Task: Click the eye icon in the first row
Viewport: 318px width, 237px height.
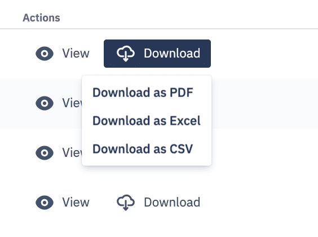Action: (x=45, y=54)
